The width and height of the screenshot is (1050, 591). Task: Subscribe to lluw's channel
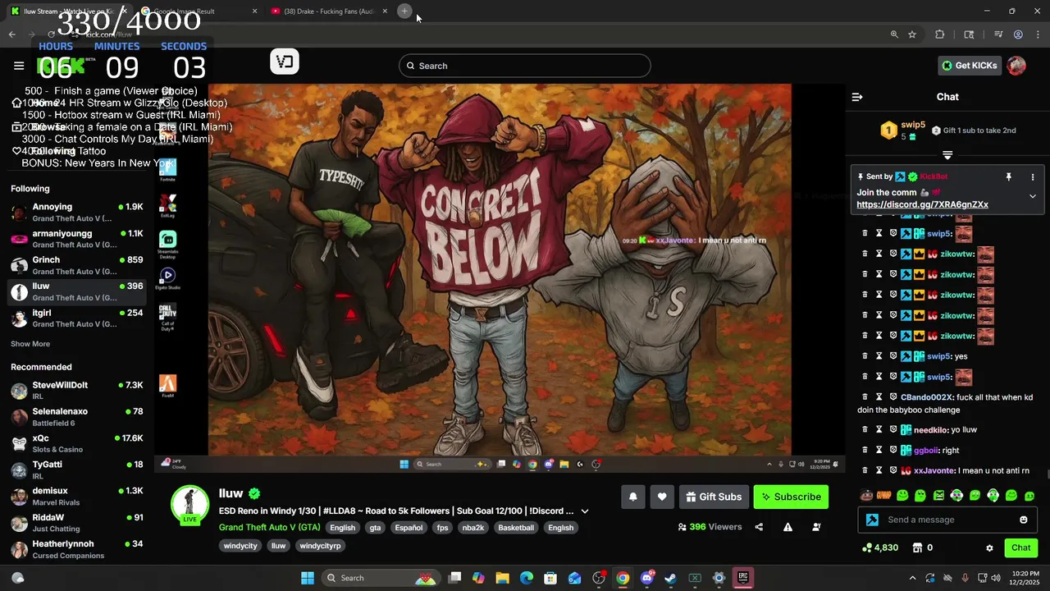(791, 497)
